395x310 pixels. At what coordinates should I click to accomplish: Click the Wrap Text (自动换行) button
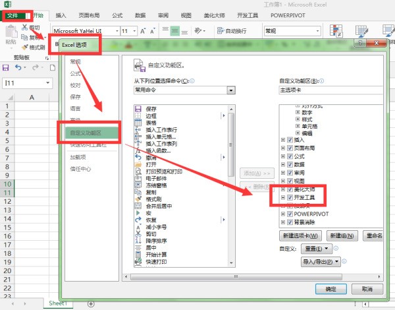[x=232, y=31]
